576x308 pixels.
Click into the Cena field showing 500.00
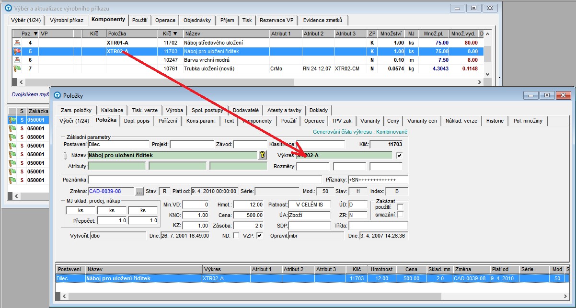pyautogui.click(x=248, y=215)
